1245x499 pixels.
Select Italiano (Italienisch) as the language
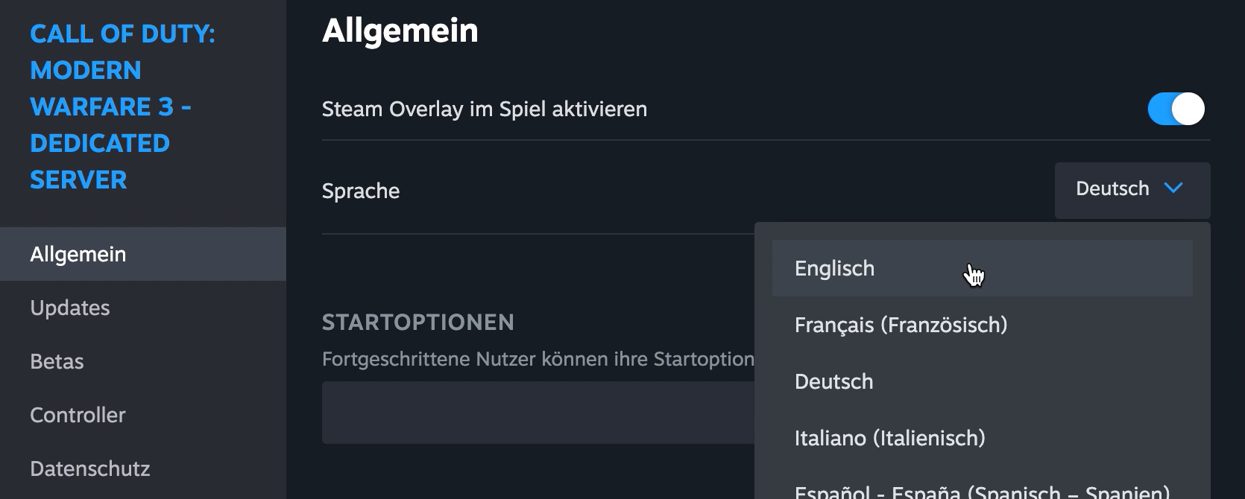coord(889,439)
